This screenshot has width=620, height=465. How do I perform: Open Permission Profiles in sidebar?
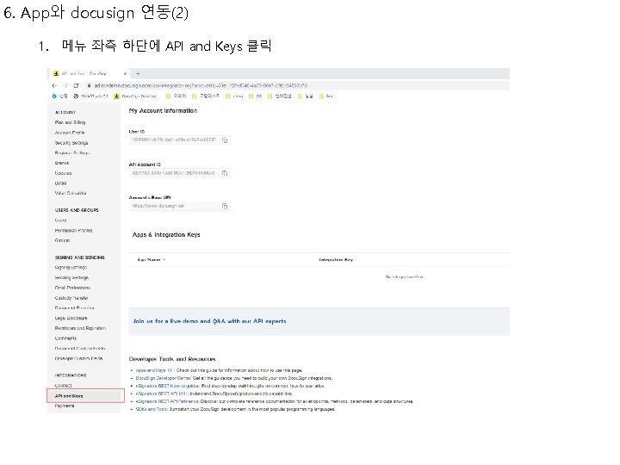[73, 230]
